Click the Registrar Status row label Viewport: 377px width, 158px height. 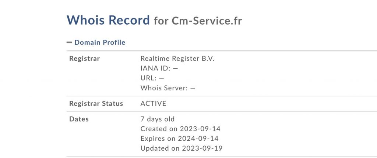[96, 104]
